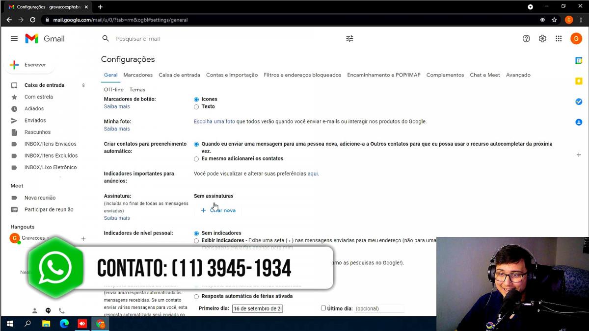Click the search magnifier icon
Screen dimensions: 589x331
(106, 39)
